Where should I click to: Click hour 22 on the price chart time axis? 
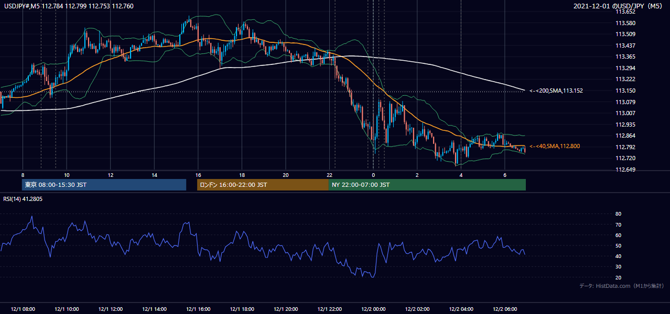[329, 174]
